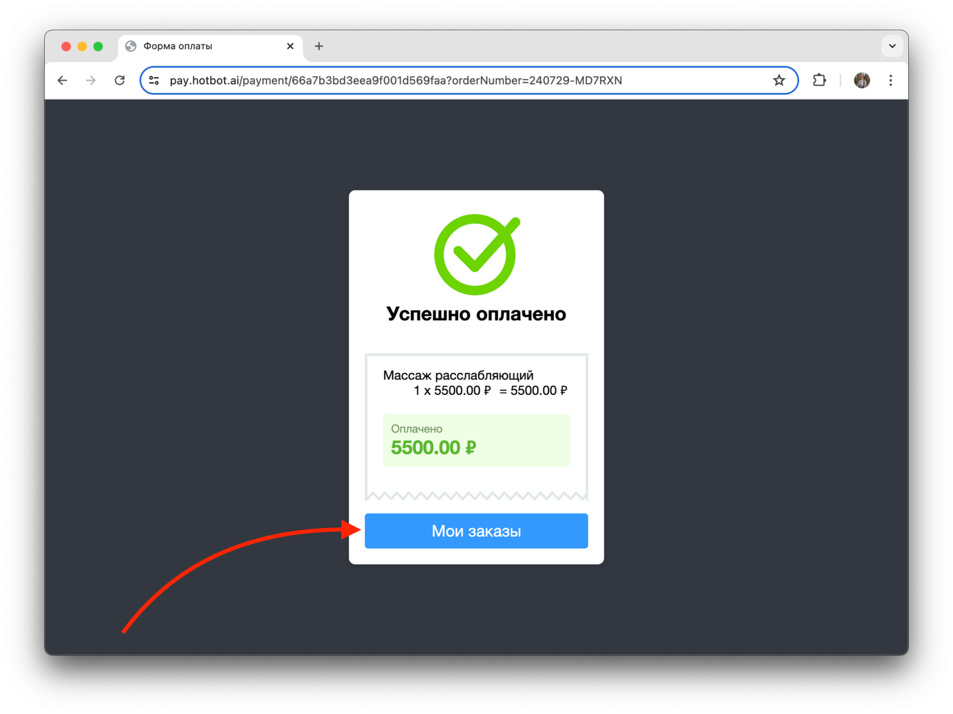Reload the payment page

tap(120, 80)
